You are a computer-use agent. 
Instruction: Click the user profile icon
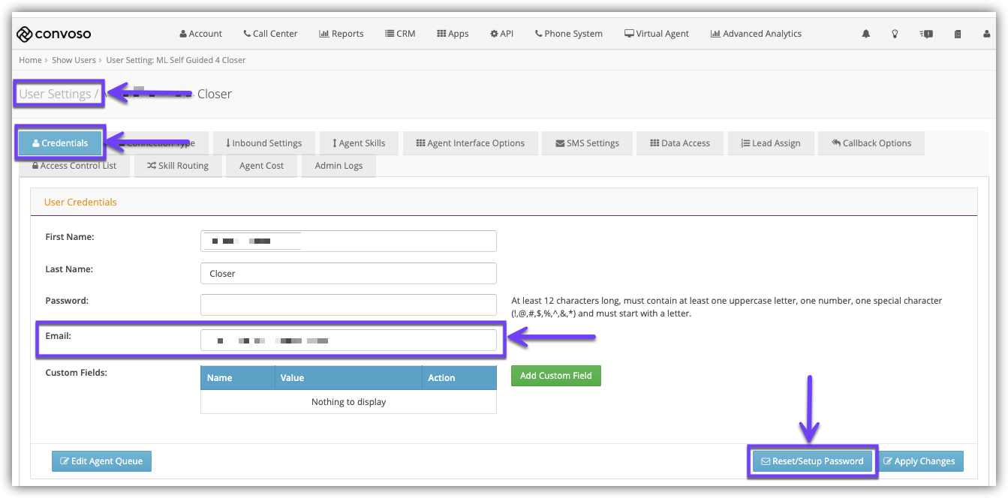coord(986,34)
